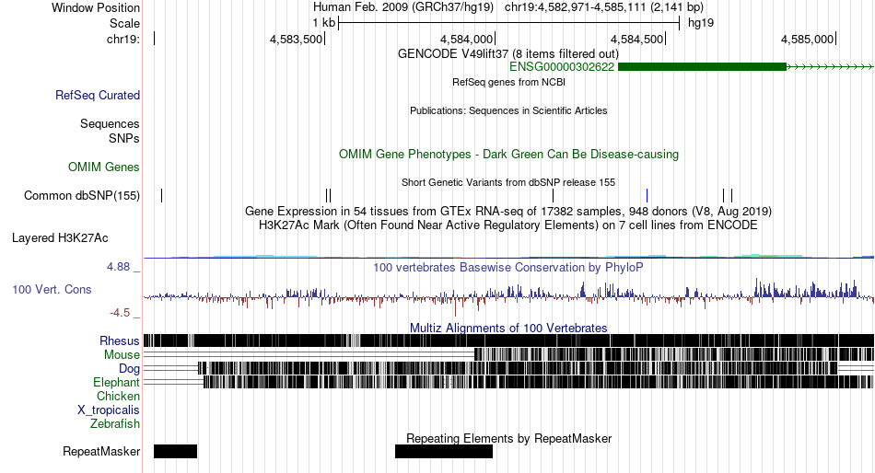Click Short Genetic Variants from dbSNP title
The width and height of the screenshot is (875, 473).
(x=508, y=182)
